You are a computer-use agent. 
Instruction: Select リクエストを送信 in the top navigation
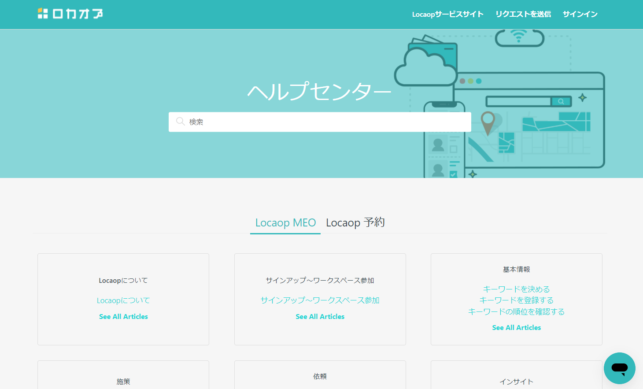(523, 14)
